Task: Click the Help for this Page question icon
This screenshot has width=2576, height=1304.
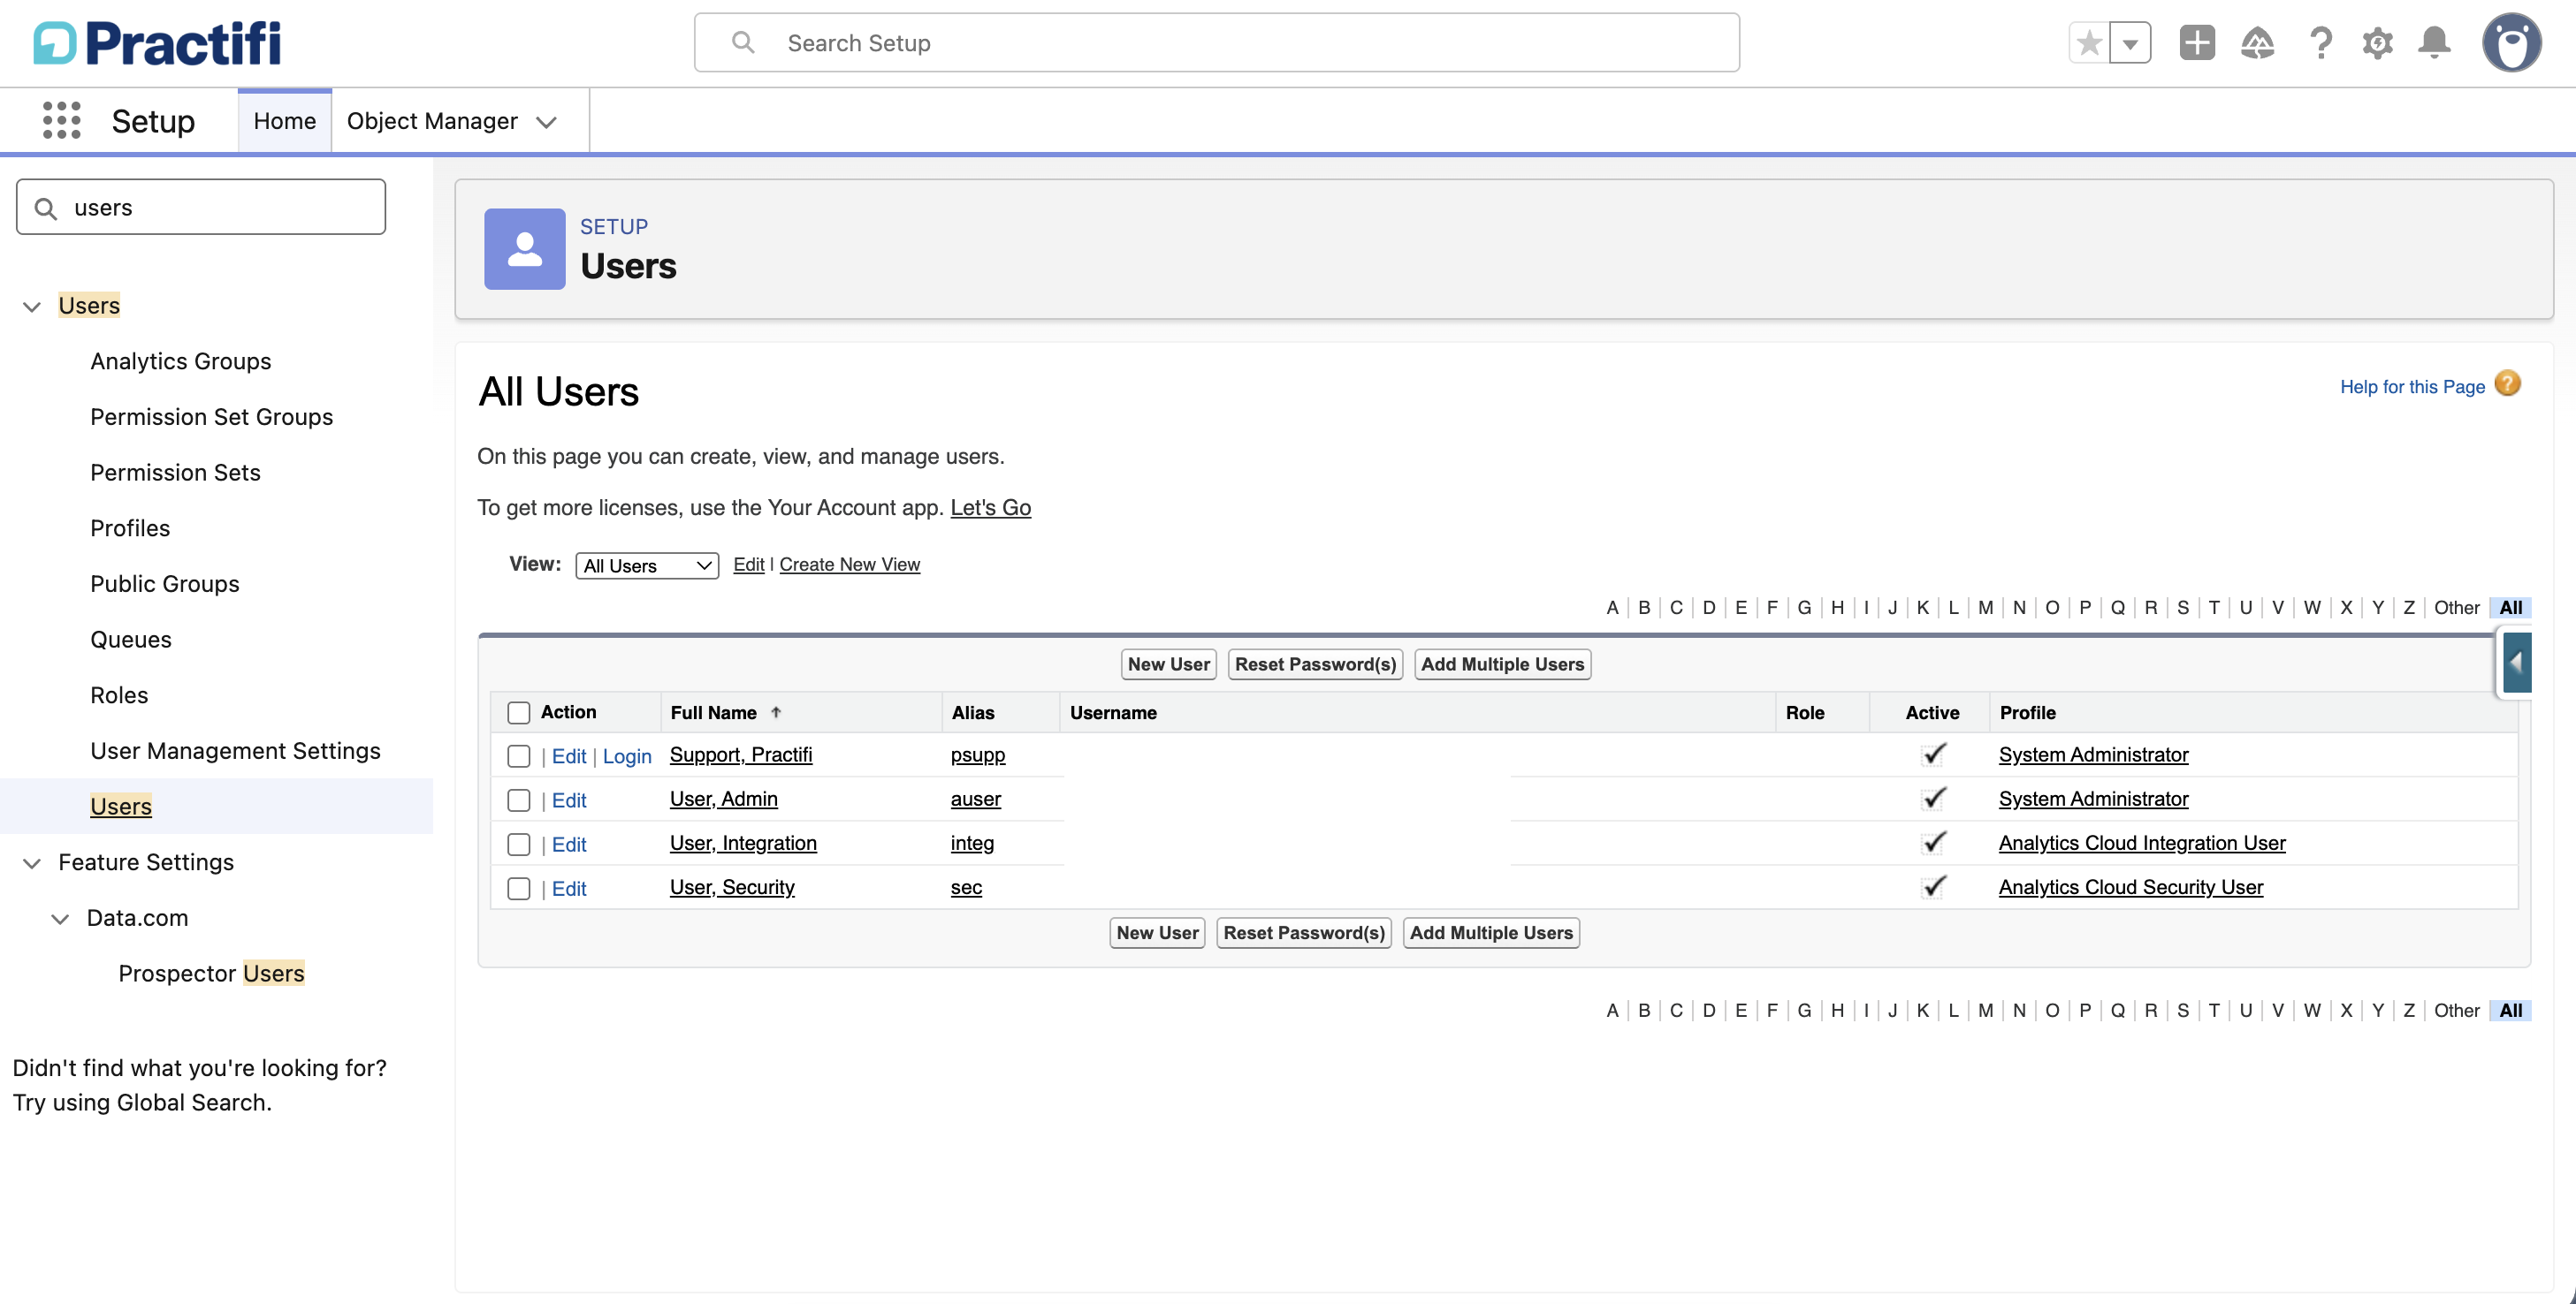Action: [x=2507, y=383]
